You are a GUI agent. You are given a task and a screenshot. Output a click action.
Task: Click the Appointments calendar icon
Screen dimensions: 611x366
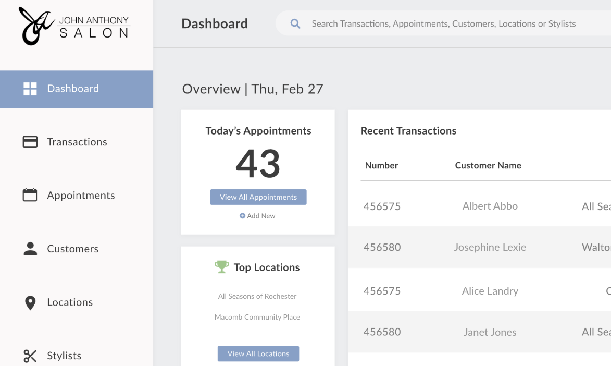pyautogui.click(x=30, y=196)
